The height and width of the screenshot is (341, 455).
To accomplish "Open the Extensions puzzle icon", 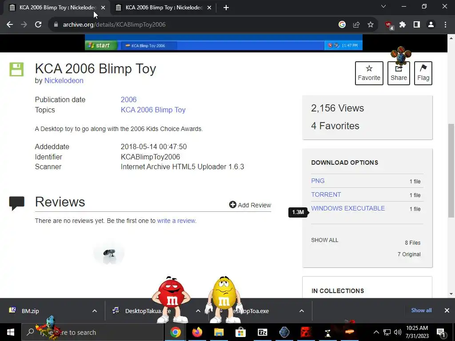I will pos(403,25).
